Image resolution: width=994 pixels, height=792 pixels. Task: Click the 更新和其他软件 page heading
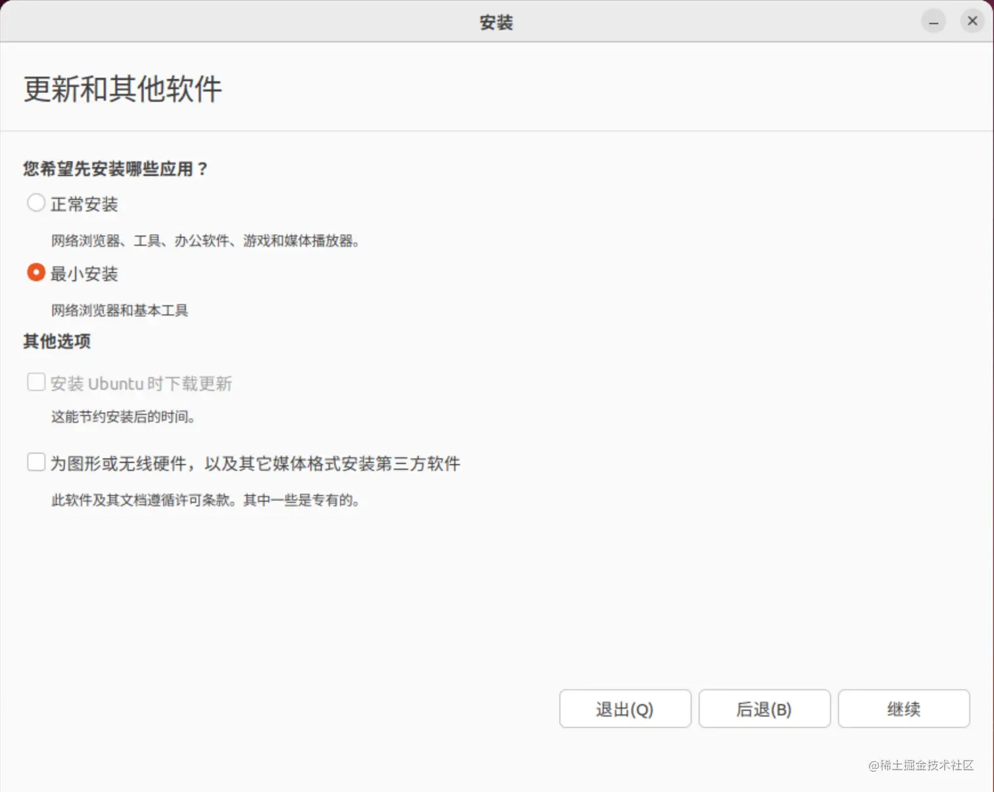(123, 89)
